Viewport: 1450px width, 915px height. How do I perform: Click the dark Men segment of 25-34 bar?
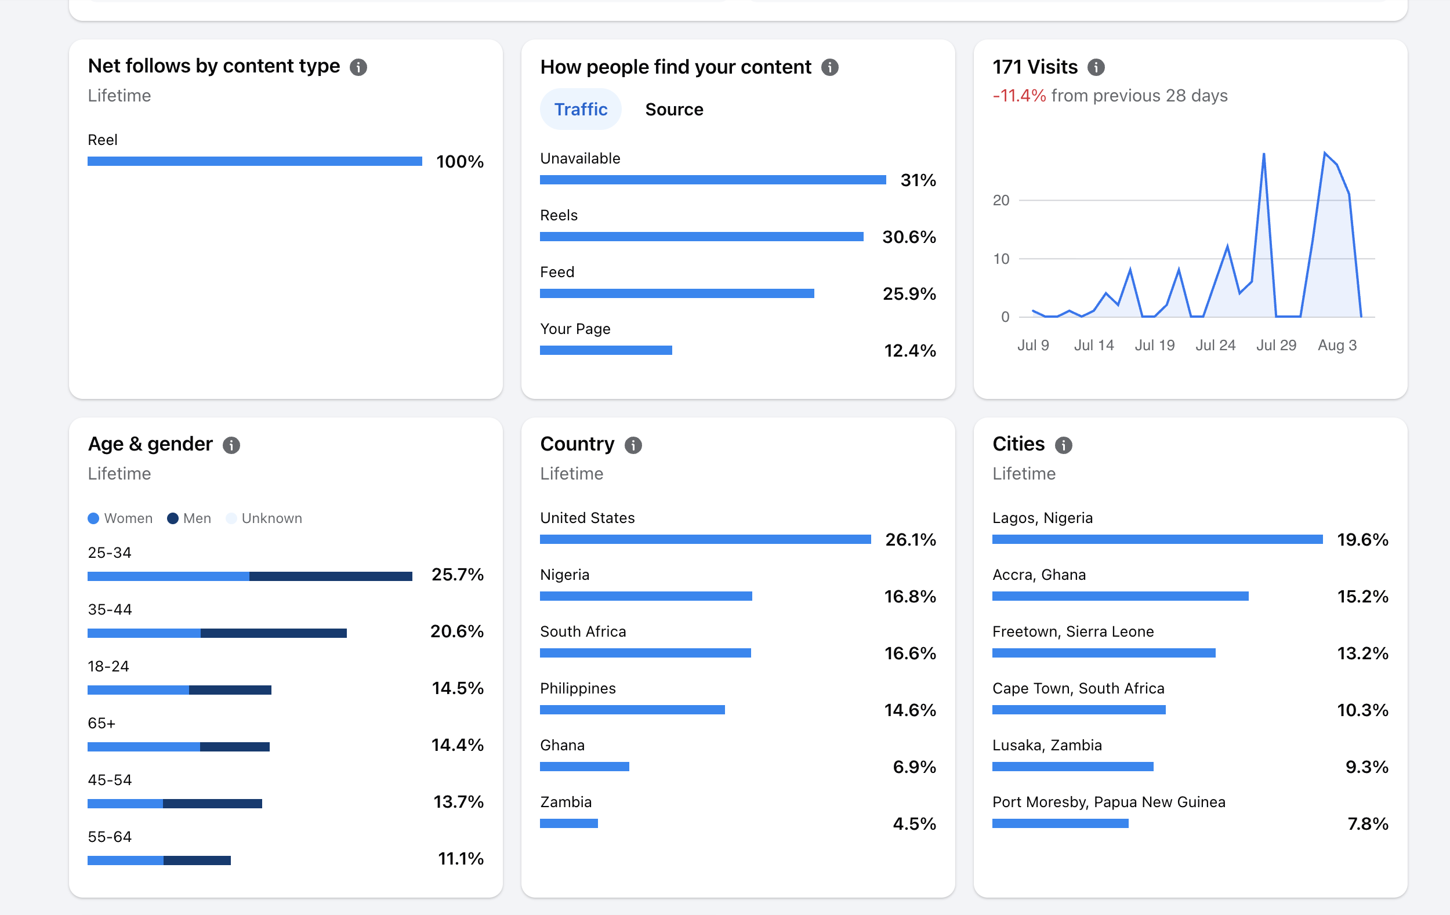tap(331, 576)
